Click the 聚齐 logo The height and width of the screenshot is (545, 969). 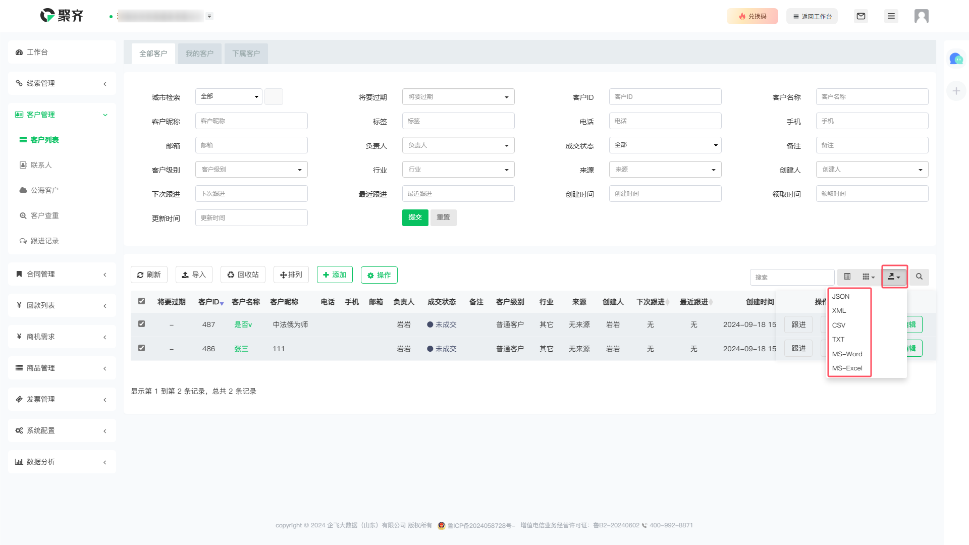point(62,16)
